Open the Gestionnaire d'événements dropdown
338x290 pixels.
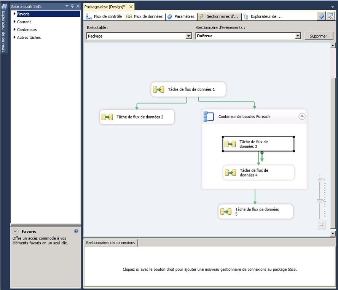tap(298, 36)
